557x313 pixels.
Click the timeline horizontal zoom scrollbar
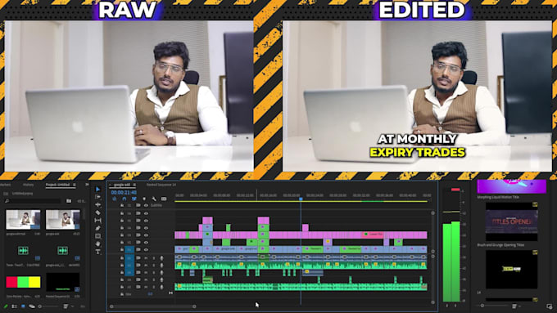(152, 306)
